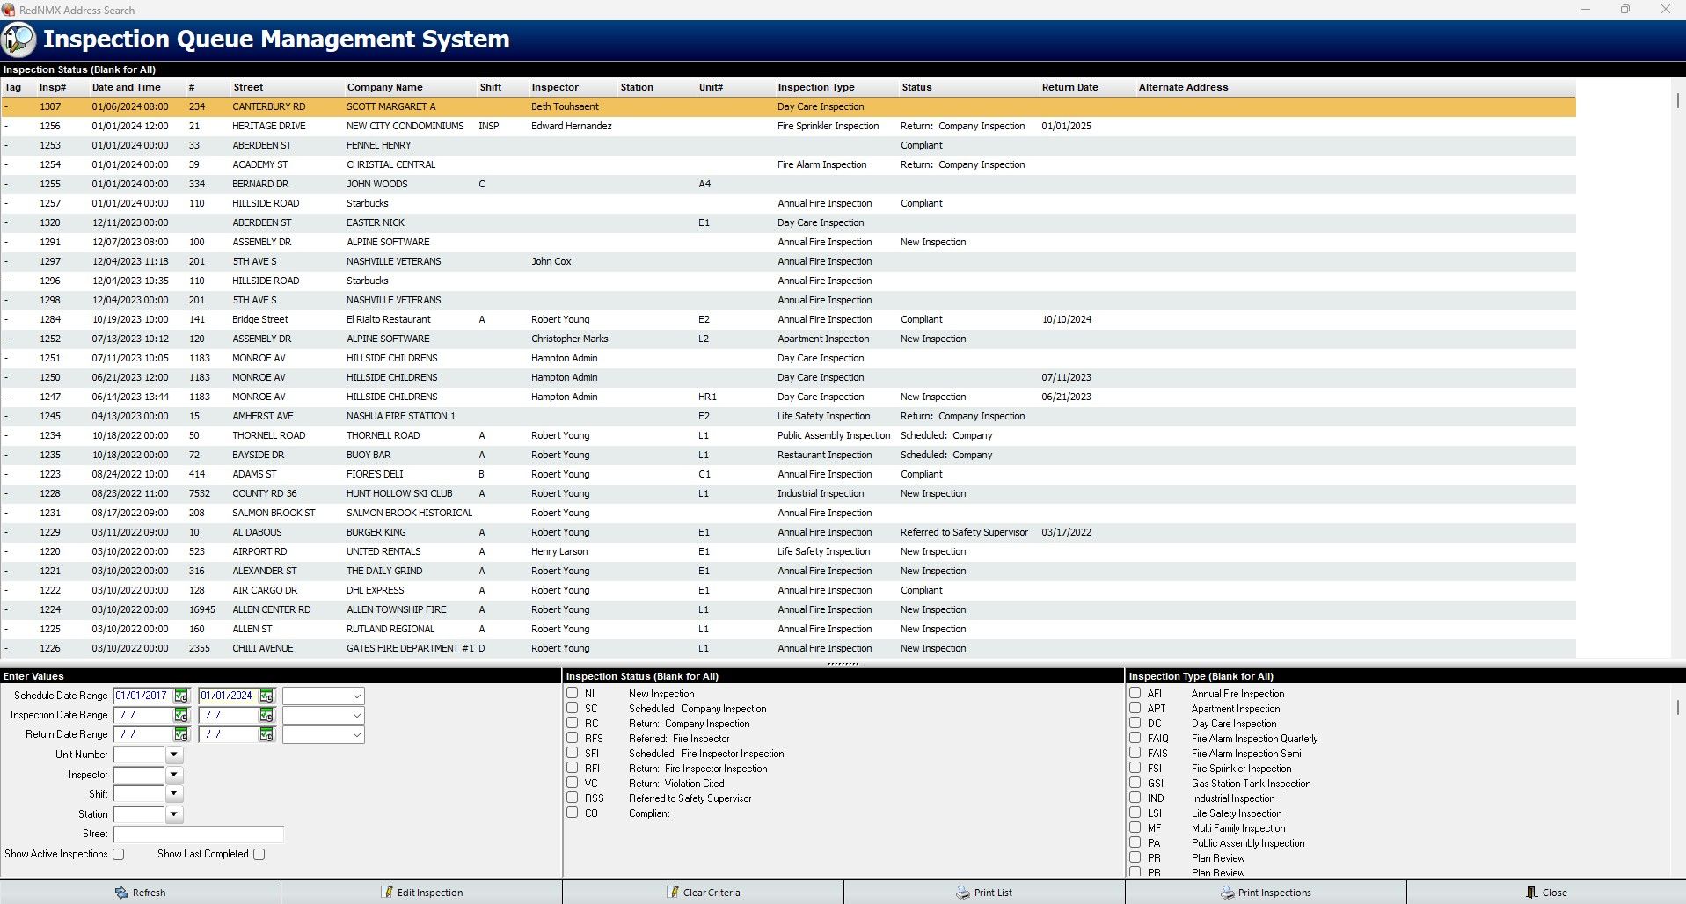The height and width of the screenshot is (904, 1686).
Task: Click the Clear Criteria button
Action: coord(704,893)
